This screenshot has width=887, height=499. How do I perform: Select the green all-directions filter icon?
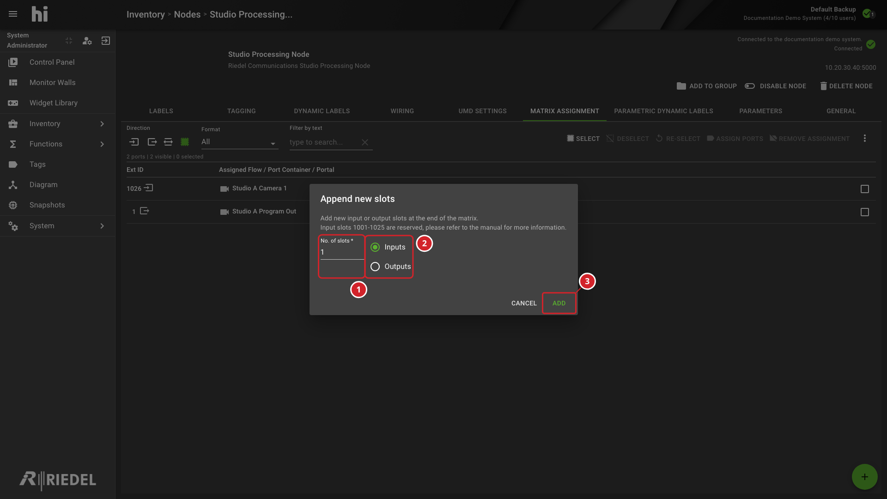(185, 142)
